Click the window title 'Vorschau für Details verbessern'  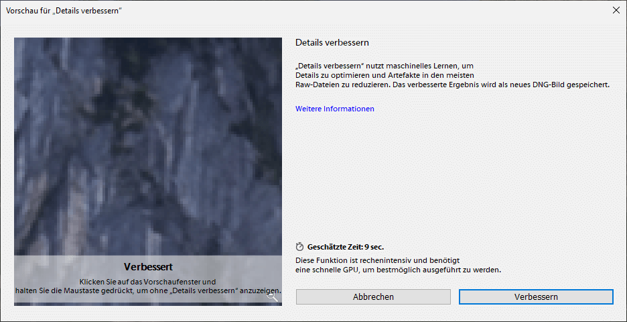pyautogui.click(x=64, y=11)
